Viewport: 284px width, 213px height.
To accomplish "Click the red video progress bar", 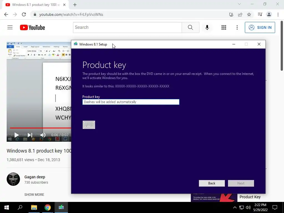I will tap(40, 128).
